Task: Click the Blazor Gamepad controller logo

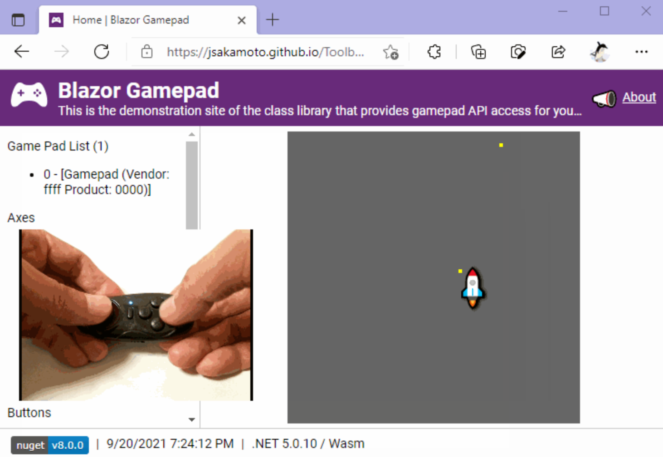Action: pyautogui.click(x=29, y=95)
